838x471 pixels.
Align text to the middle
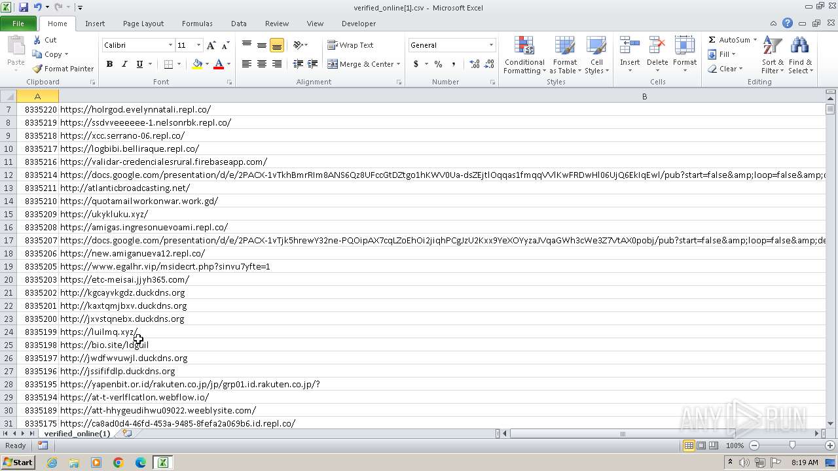(261, 45)
